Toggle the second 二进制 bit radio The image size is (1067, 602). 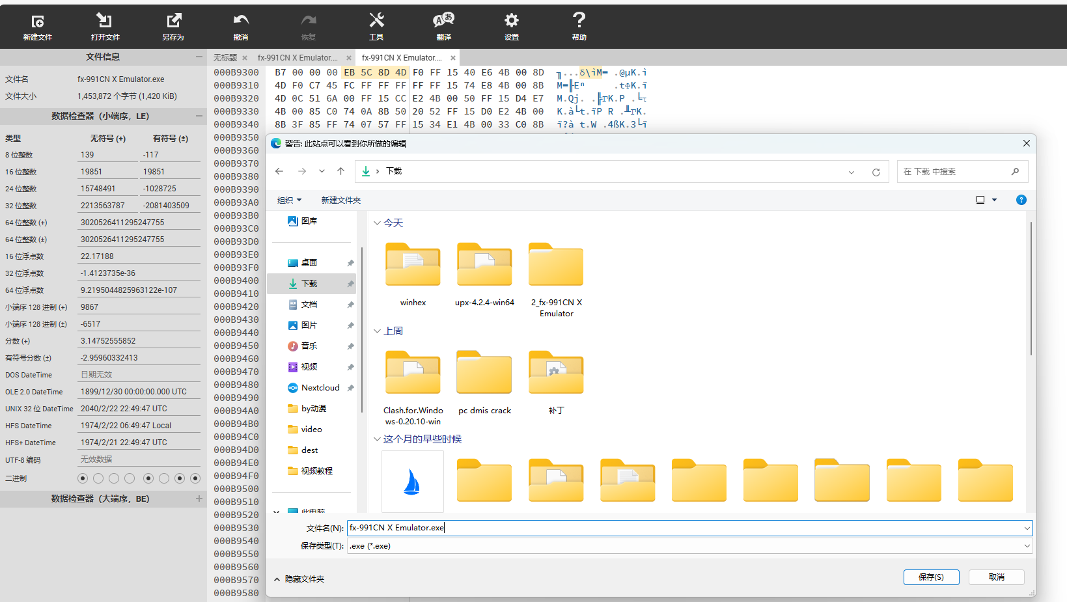tap(98, 478)
